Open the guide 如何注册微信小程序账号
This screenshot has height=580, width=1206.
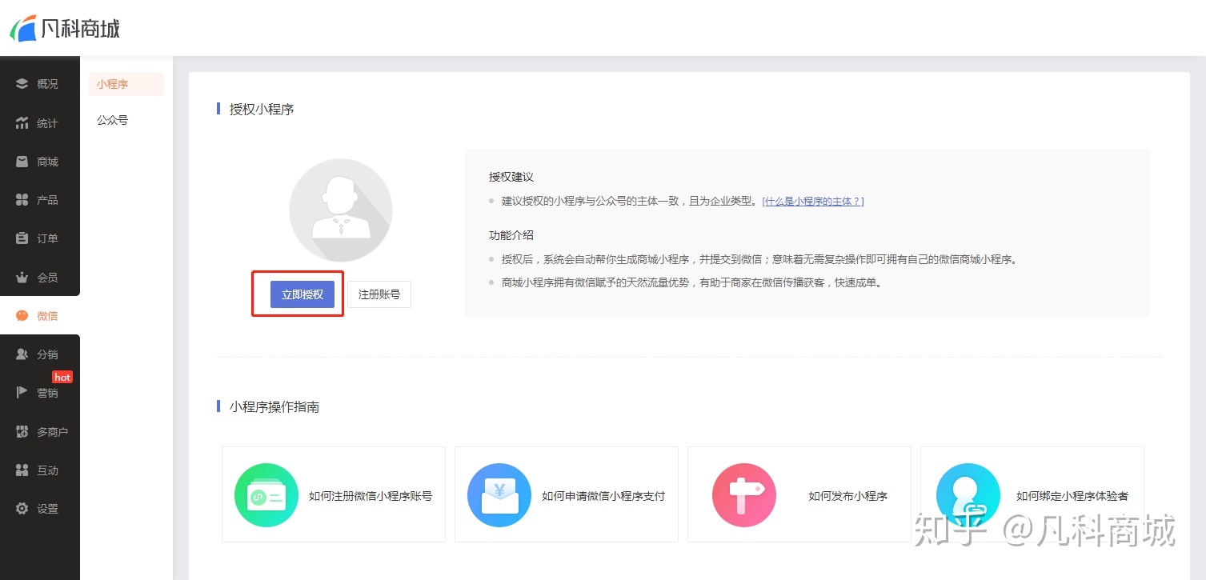coord(334,494)
